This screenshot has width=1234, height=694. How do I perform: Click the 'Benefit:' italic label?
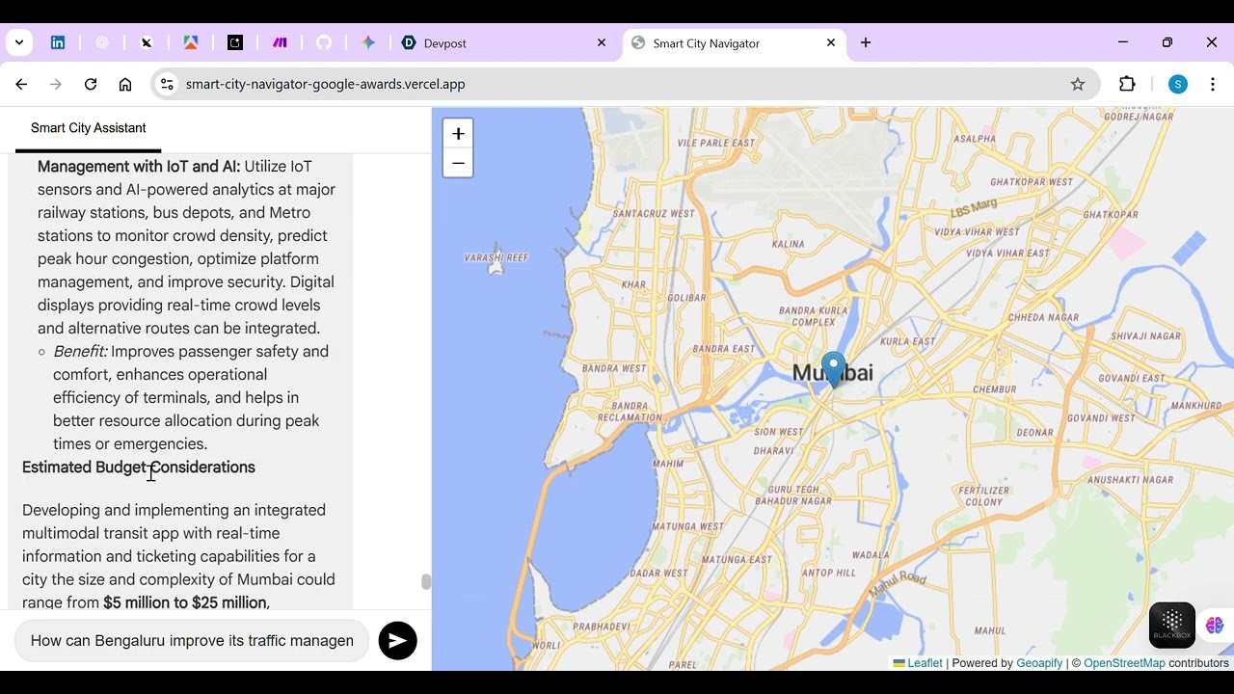pos(80,352)
